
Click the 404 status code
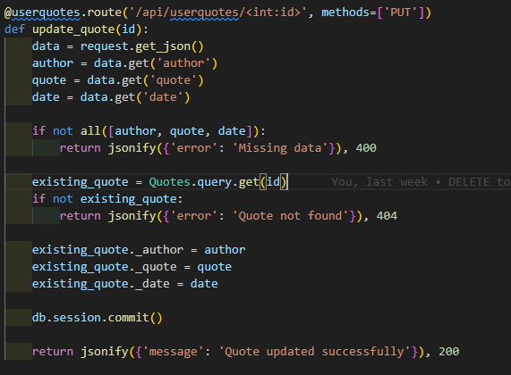(387, 216)
